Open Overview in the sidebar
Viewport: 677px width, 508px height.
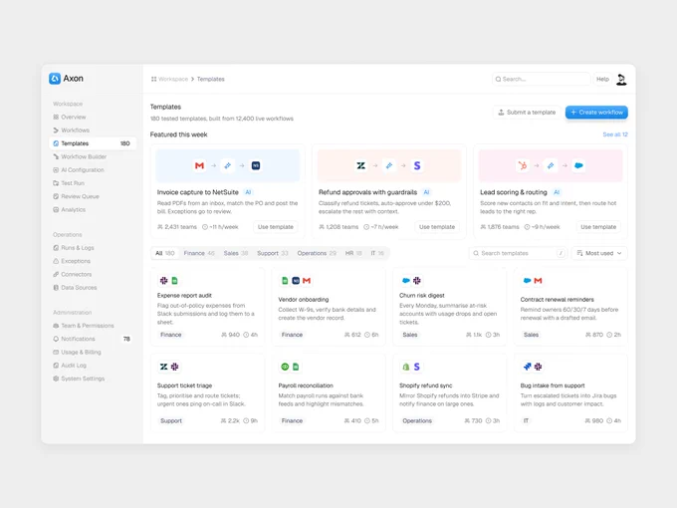(93, 118)
